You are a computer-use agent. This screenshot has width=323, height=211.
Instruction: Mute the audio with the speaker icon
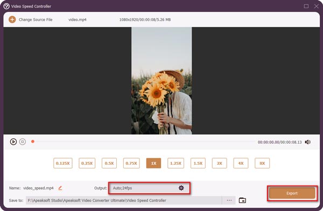(308, 142)
